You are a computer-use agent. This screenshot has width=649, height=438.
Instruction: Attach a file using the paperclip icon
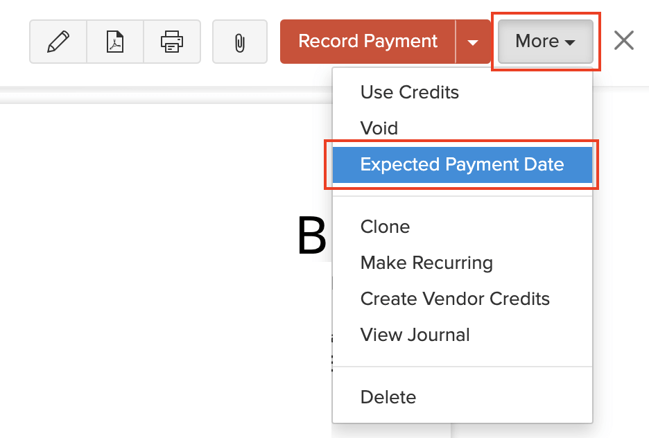239,41
